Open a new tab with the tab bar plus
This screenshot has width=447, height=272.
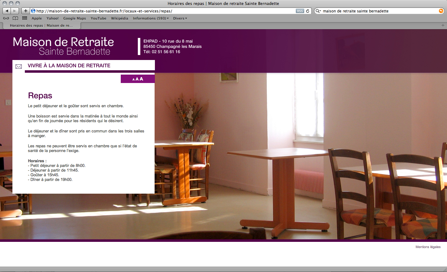(443, 25)
